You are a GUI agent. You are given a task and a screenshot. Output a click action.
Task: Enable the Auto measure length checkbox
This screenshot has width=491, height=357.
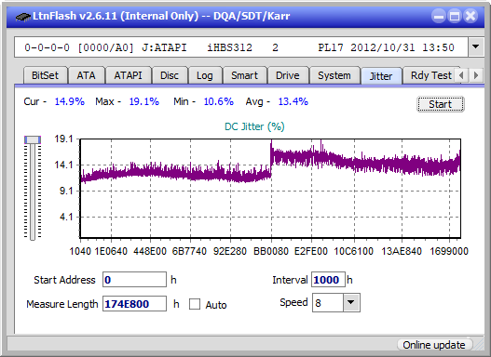pyautogui.click(x=195, y=304)
